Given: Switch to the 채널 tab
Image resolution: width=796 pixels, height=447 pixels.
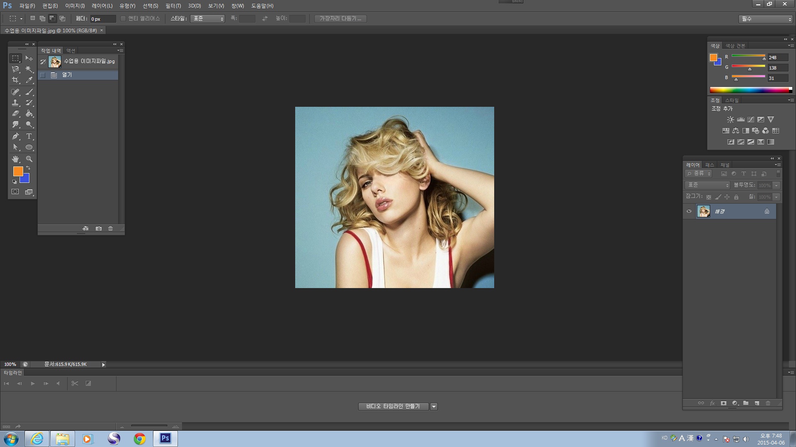Looking at the screenshot, I should tap(725, 165).
